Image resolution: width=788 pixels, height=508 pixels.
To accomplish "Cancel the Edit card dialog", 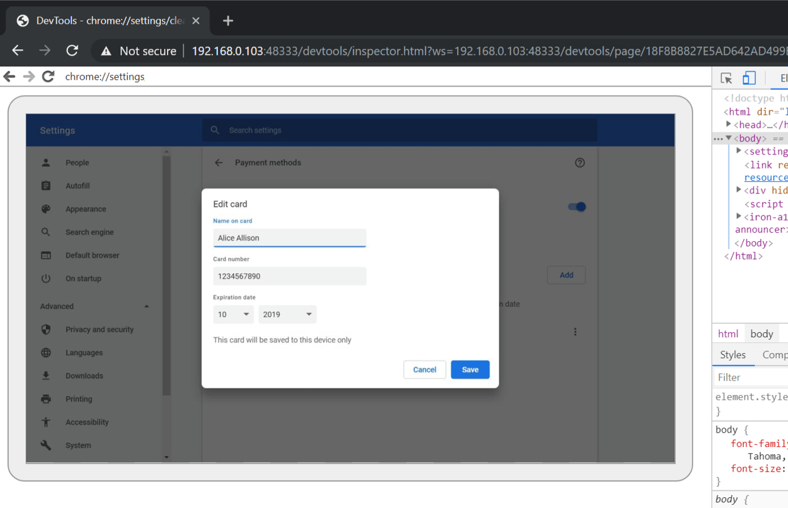I will (424, 369).
